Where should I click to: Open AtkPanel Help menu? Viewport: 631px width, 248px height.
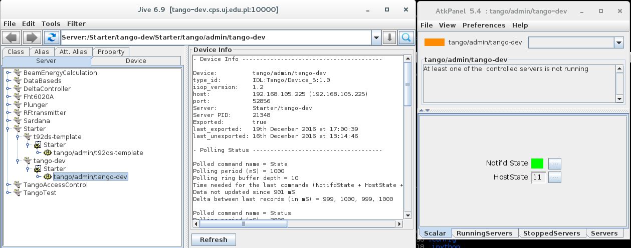click(520, 25)
